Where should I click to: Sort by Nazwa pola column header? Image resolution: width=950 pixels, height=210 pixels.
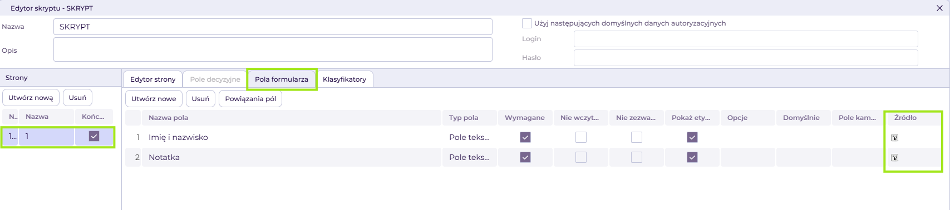point(168,118)
